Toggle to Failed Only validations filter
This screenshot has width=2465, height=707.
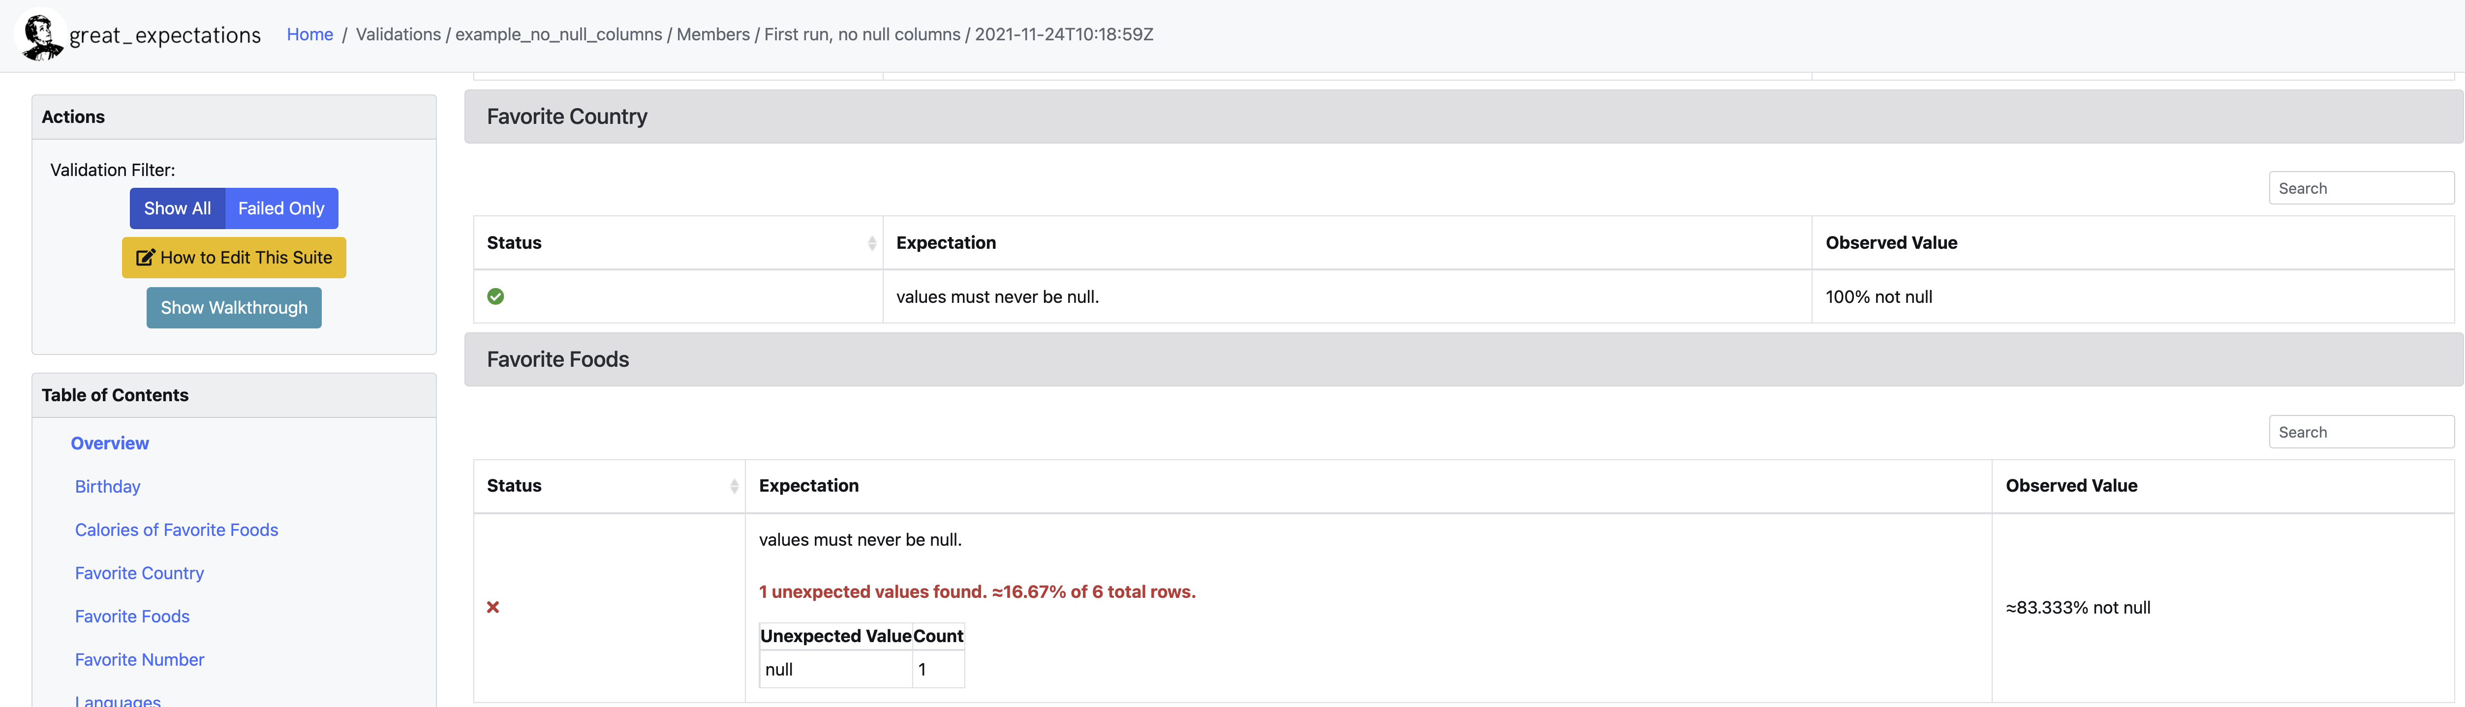281,206
